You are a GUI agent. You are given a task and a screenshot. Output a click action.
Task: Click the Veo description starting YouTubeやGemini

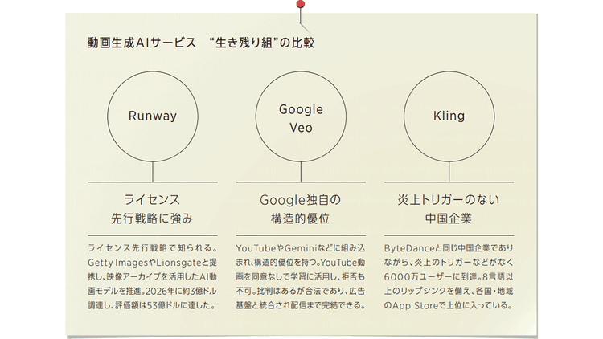pyautogui.click(x=301, y=276)
